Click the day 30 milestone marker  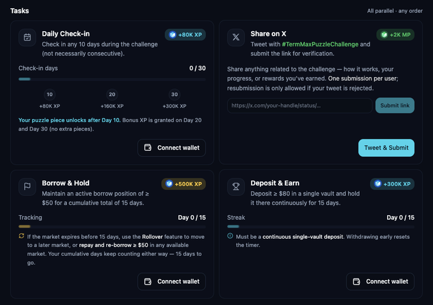[x=174, y=94]
